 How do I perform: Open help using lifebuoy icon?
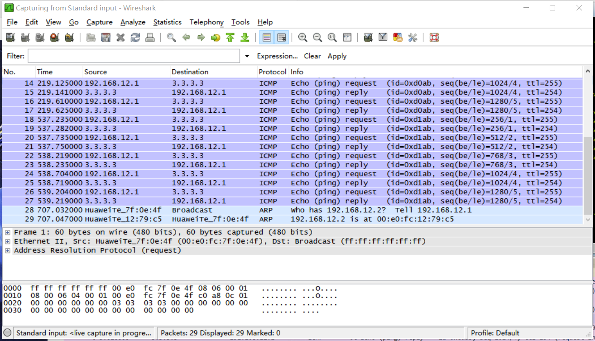pyautogui.click(x=434, y=38)
